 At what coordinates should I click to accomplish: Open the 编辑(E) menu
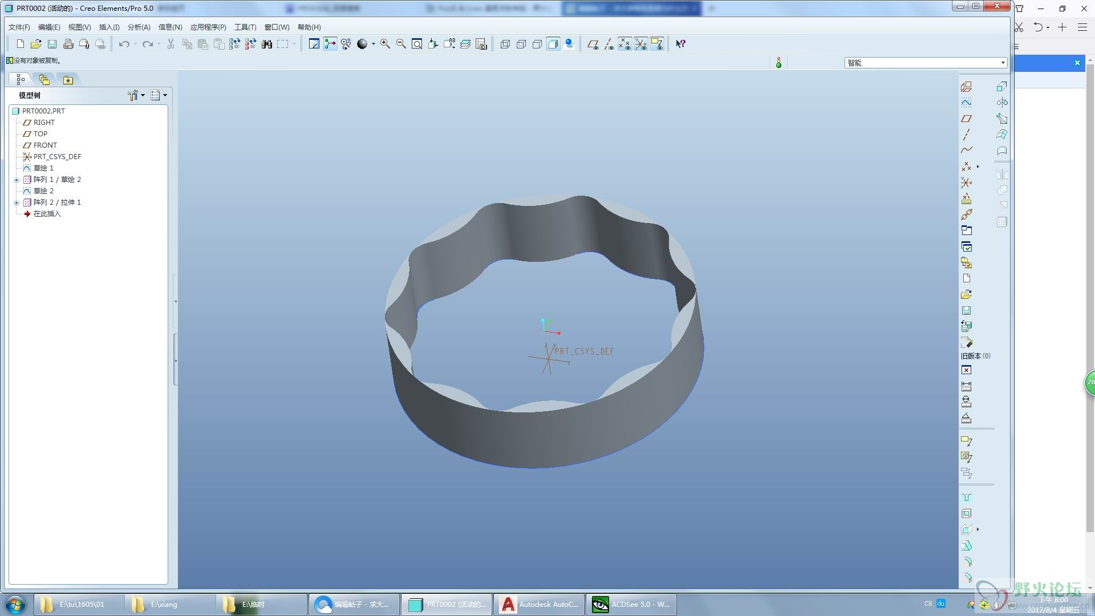[x=49, y=27]
